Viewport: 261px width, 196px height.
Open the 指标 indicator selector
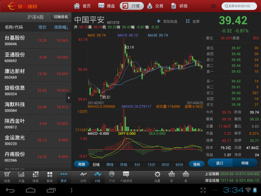tap(197, 164)
